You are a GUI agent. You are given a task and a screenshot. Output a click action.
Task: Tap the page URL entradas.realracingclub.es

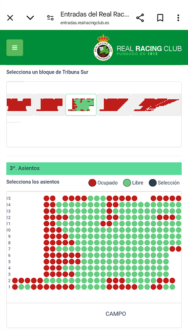click(85, 23)
